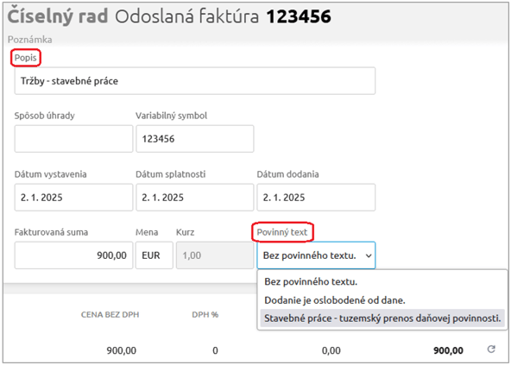Click the DPH % column header
This screenshot has width=511, height=365.
point(205,315)
